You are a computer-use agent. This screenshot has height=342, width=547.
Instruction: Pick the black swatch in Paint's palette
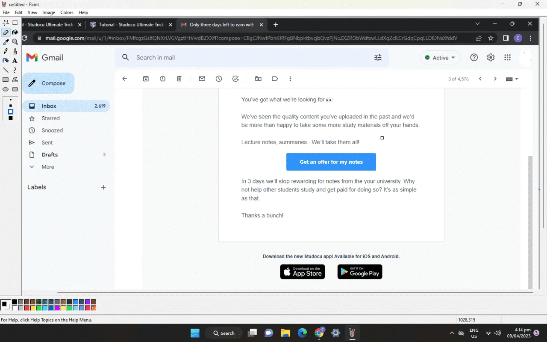tap(15, 302)
